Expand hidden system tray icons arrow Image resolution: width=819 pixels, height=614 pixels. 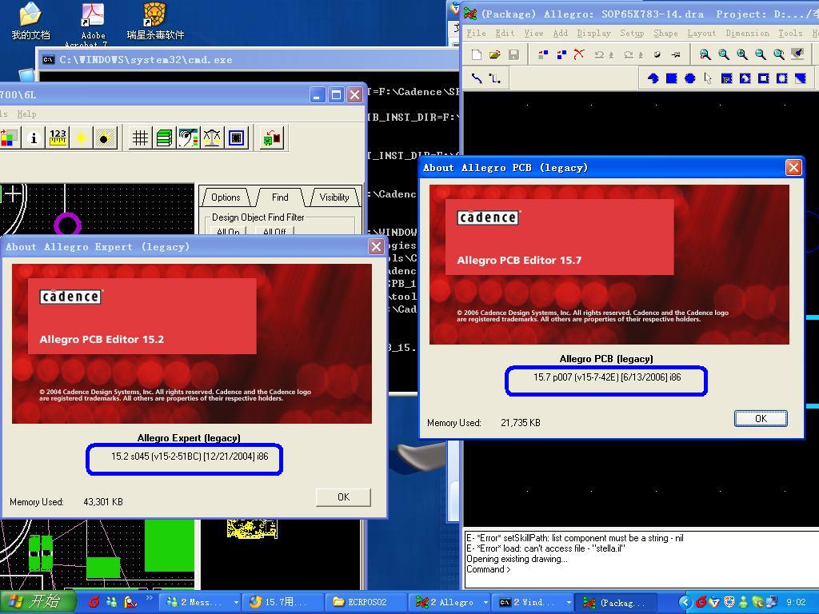685,603
